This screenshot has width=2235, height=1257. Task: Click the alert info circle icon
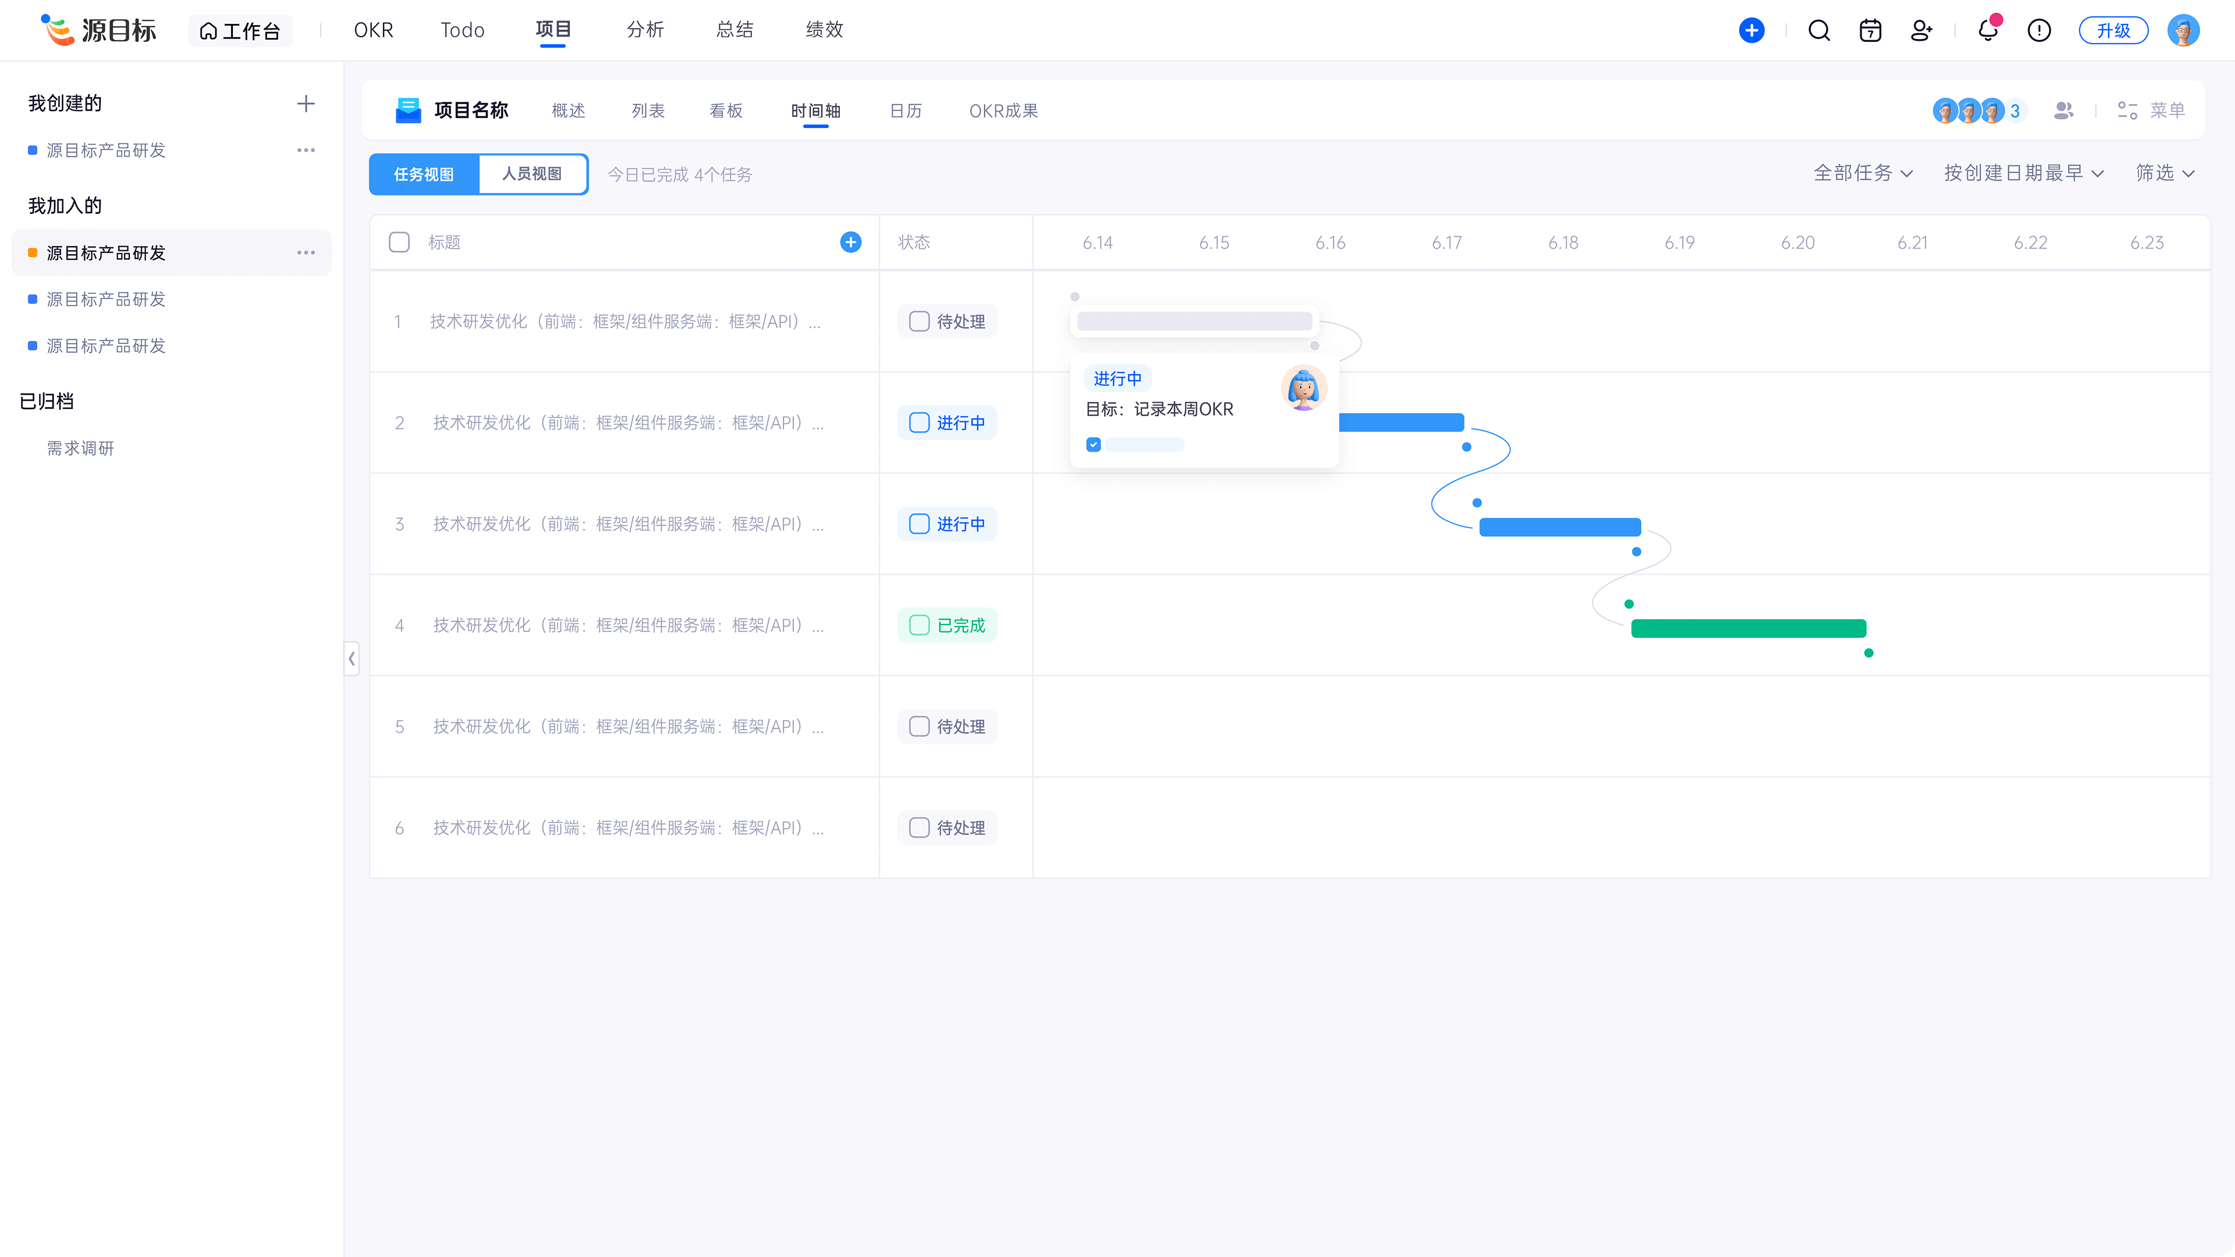(2038, 30)
